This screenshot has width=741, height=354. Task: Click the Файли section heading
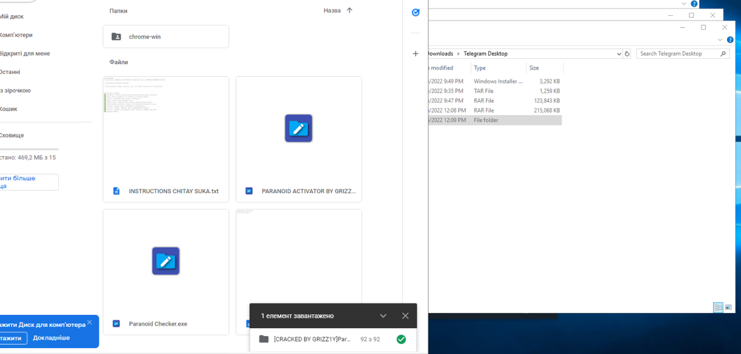tap(119, 62)
